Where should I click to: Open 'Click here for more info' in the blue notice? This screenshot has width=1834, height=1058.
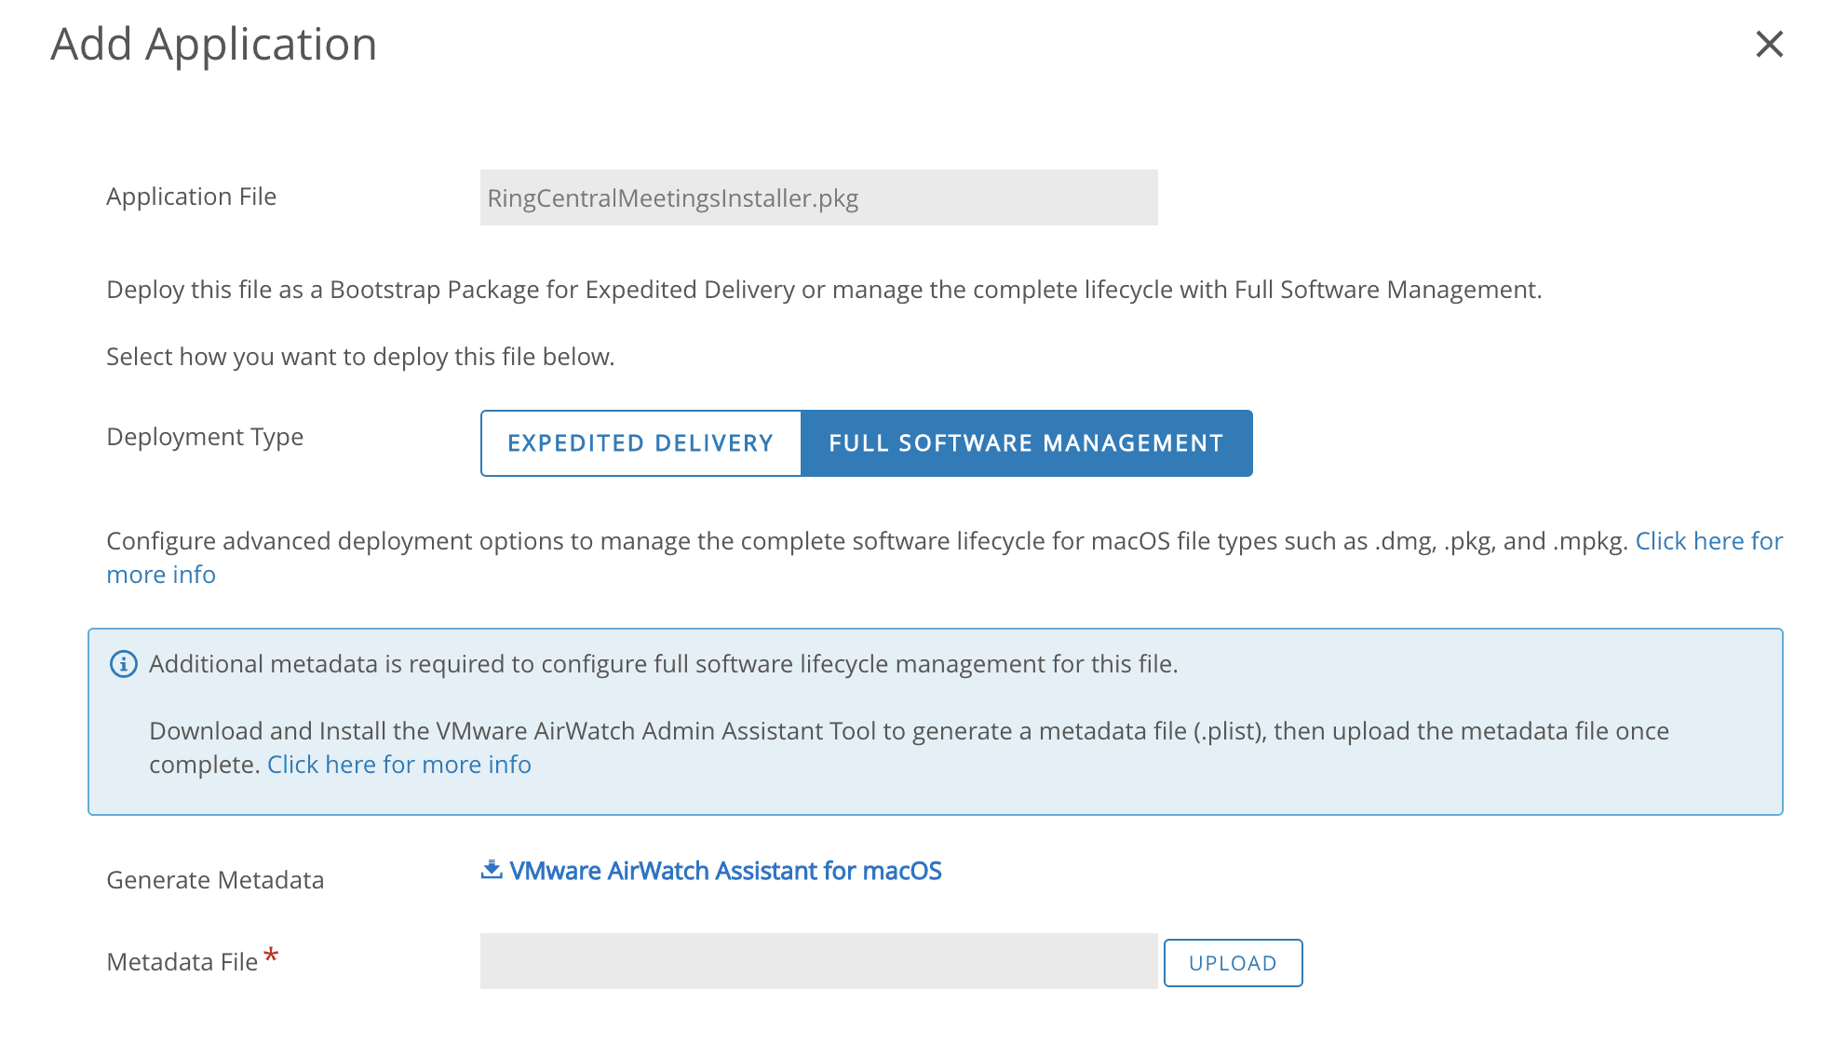pyautogui.click(x=398, y=765)
